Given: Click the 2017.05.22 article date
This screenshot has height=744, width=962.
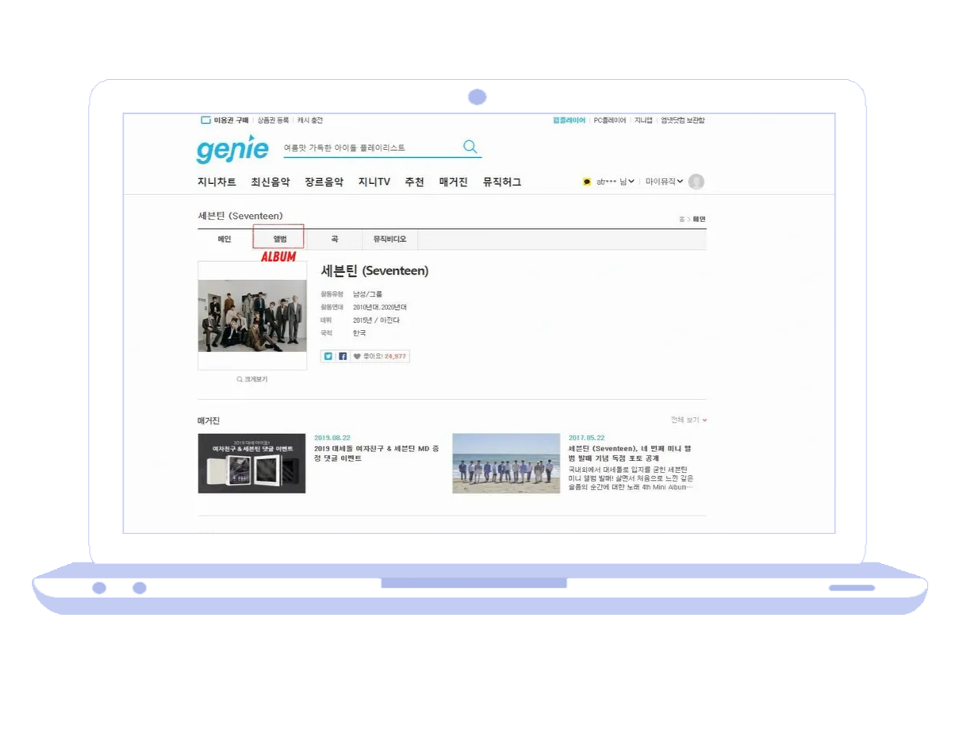Looking at the screenshot, I should (587, 438).
